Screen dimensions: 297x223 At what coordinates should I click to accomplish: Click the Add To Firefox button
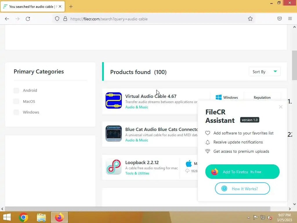click(242, 172)
